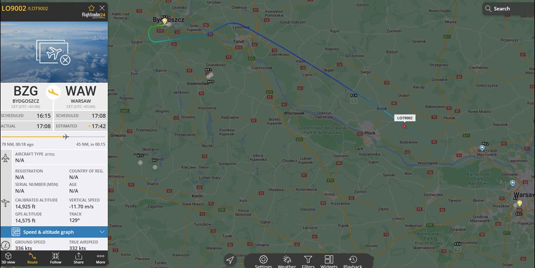Start flight Playback
This screenshot has height=268, width=535.
tap(353, 262)
